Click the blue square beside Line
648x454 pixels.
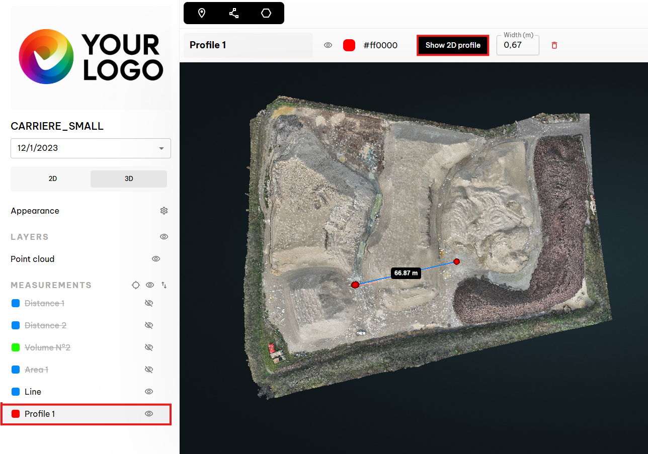click(16, 392)
